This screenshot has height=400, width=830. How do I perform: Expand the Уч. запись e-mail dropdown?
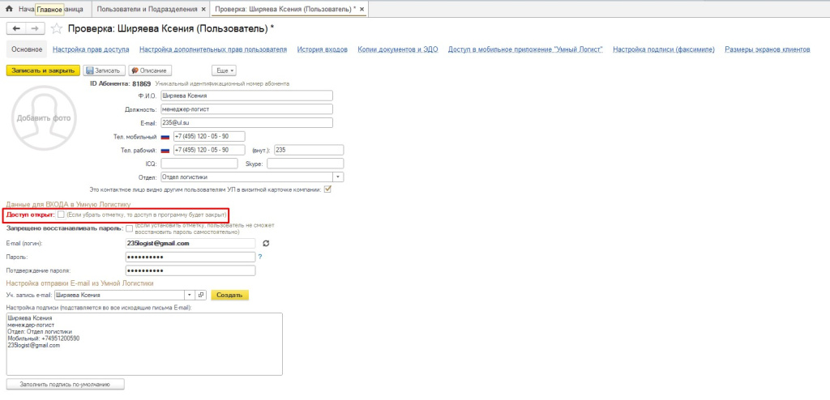pyautogui.click(x=190, y=296)
